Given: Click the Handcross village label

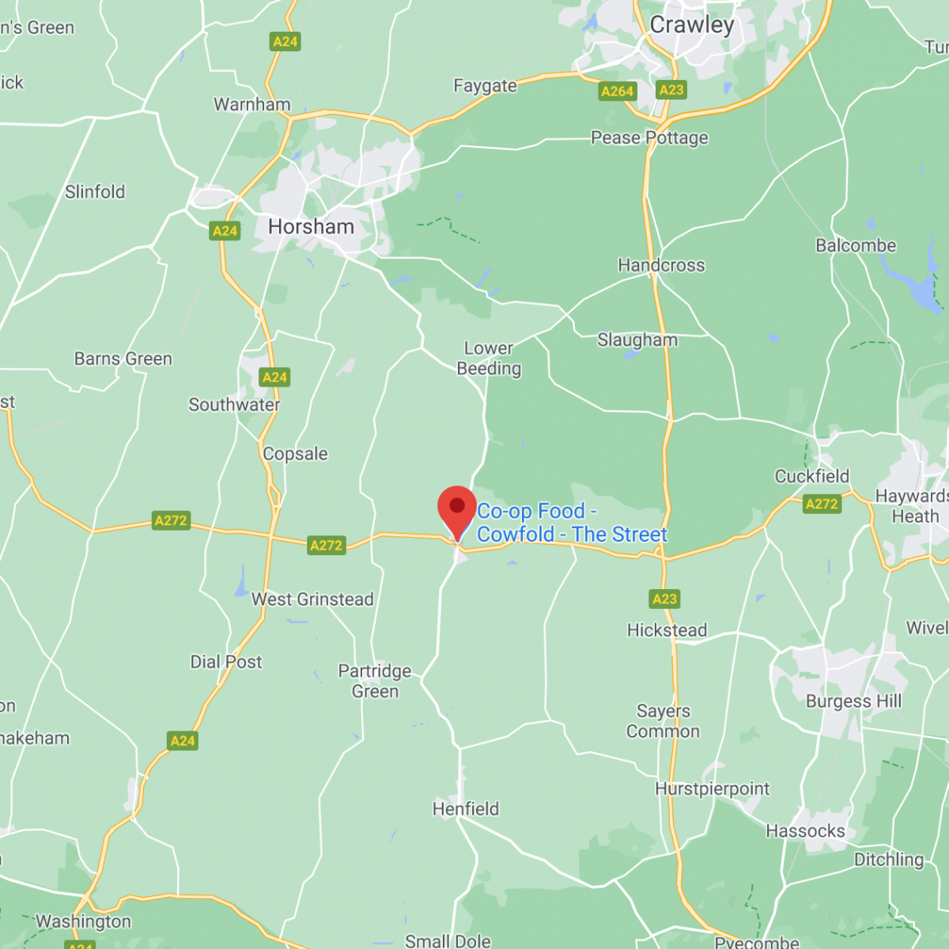Looking at the screenshot, I should point(661,265).
